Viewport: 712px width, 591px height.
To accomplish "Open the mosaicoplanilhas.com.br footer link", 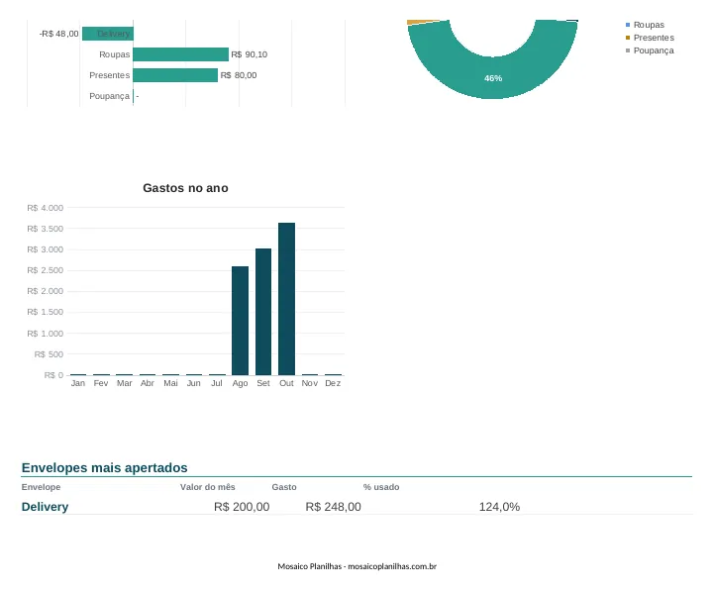I will (392, 566).
